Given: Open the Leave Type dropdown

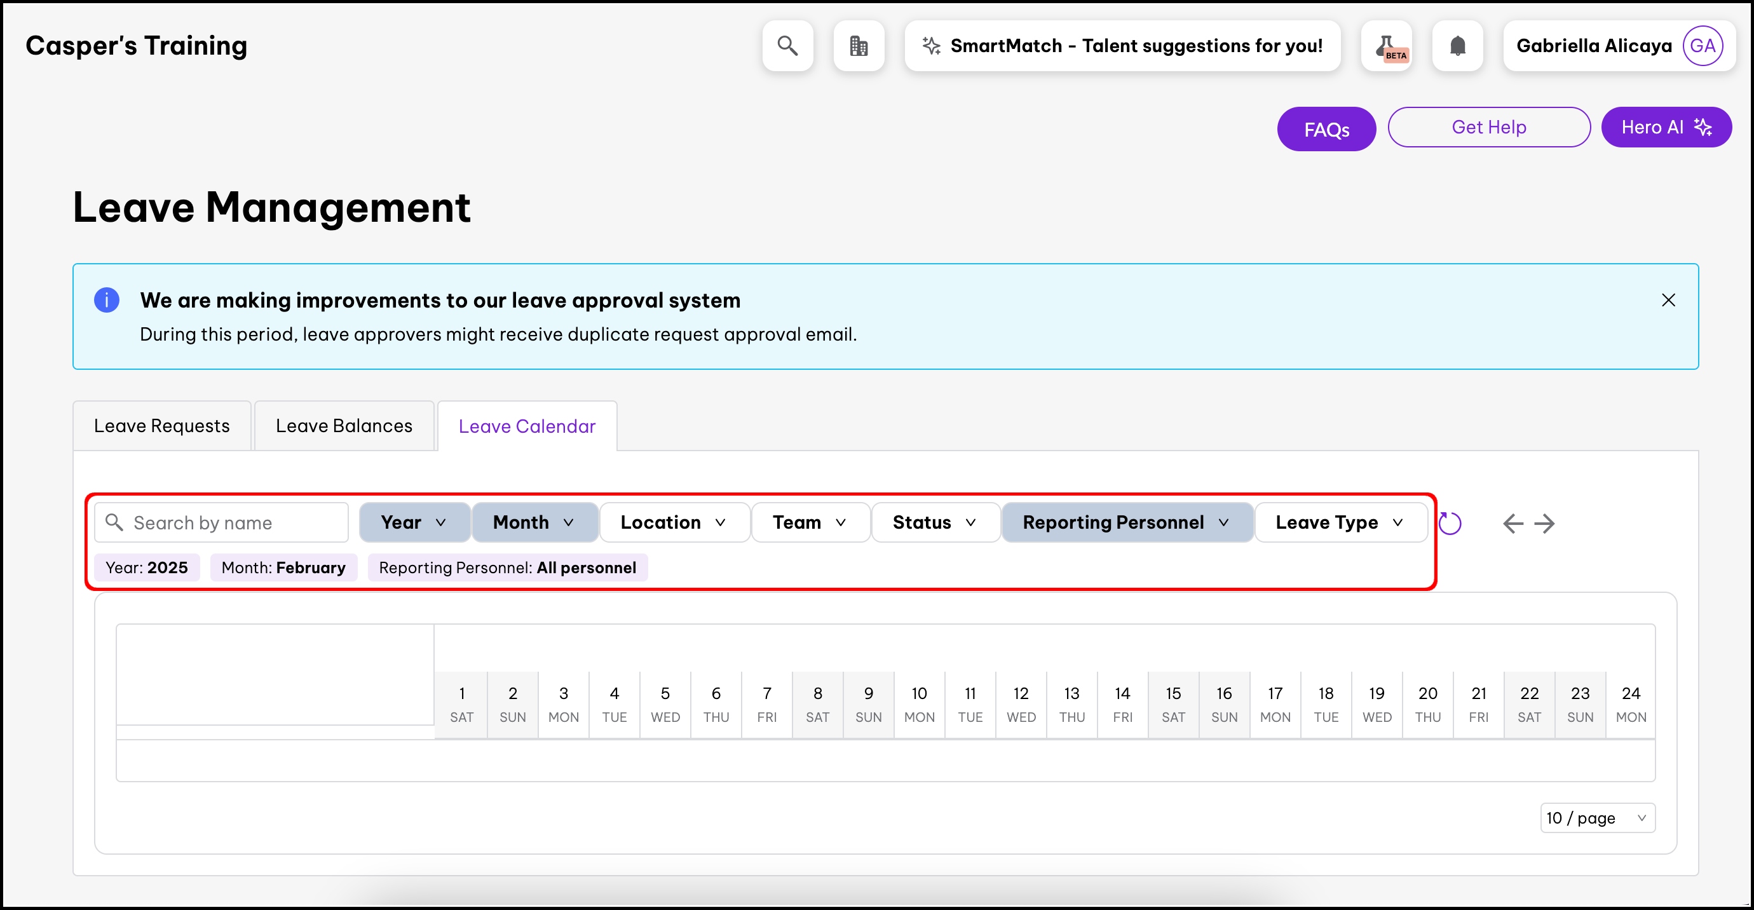Looking at the screenshot, I should click(x=1341, y=523).
